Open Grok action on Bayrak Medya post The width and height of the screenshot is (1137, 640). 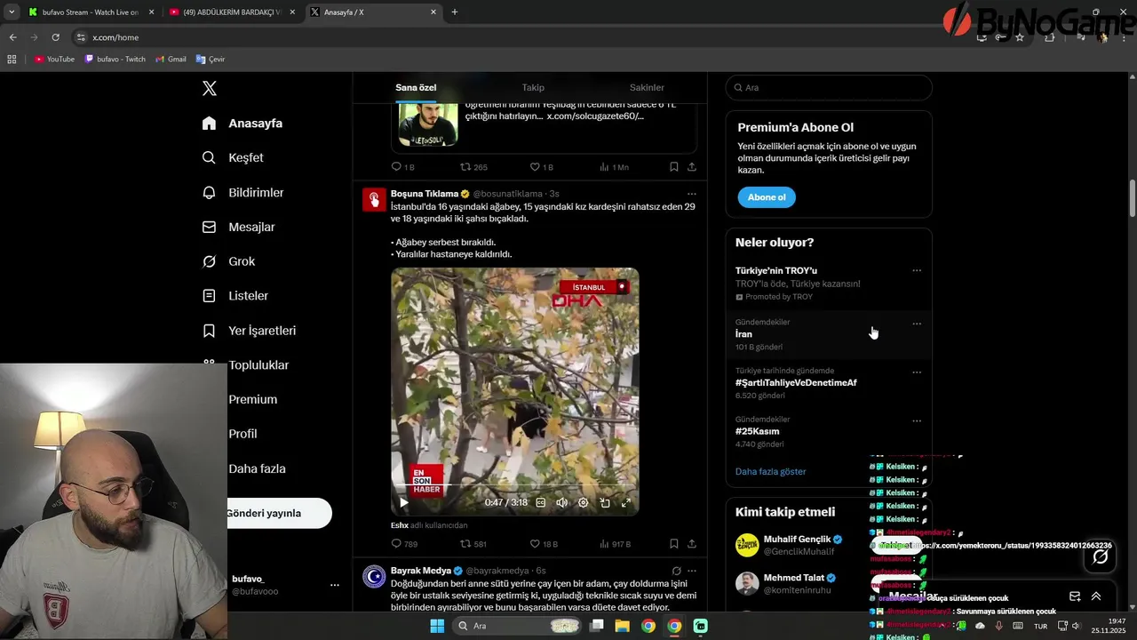pyautogui.click(x=676, y=571)
